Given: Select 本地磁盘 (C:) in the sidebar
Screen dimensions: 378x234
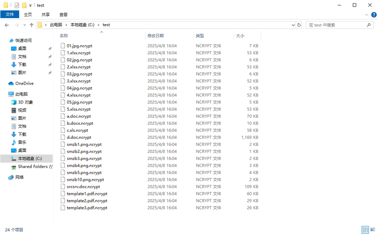Looking at the screenshot, I should [x=27, y=159].
